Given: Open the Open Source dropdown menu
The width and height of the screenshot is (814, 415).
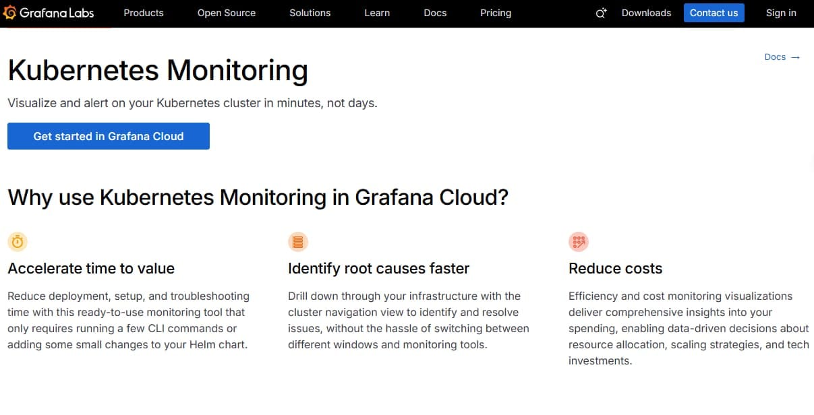Looking at the screenshot, I should (226, 13).
